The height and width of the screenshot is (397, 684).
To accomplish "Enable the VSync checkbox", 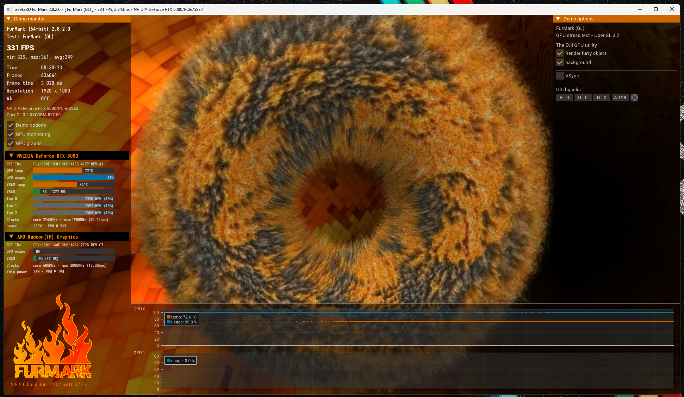I will (x=560, y=76).
